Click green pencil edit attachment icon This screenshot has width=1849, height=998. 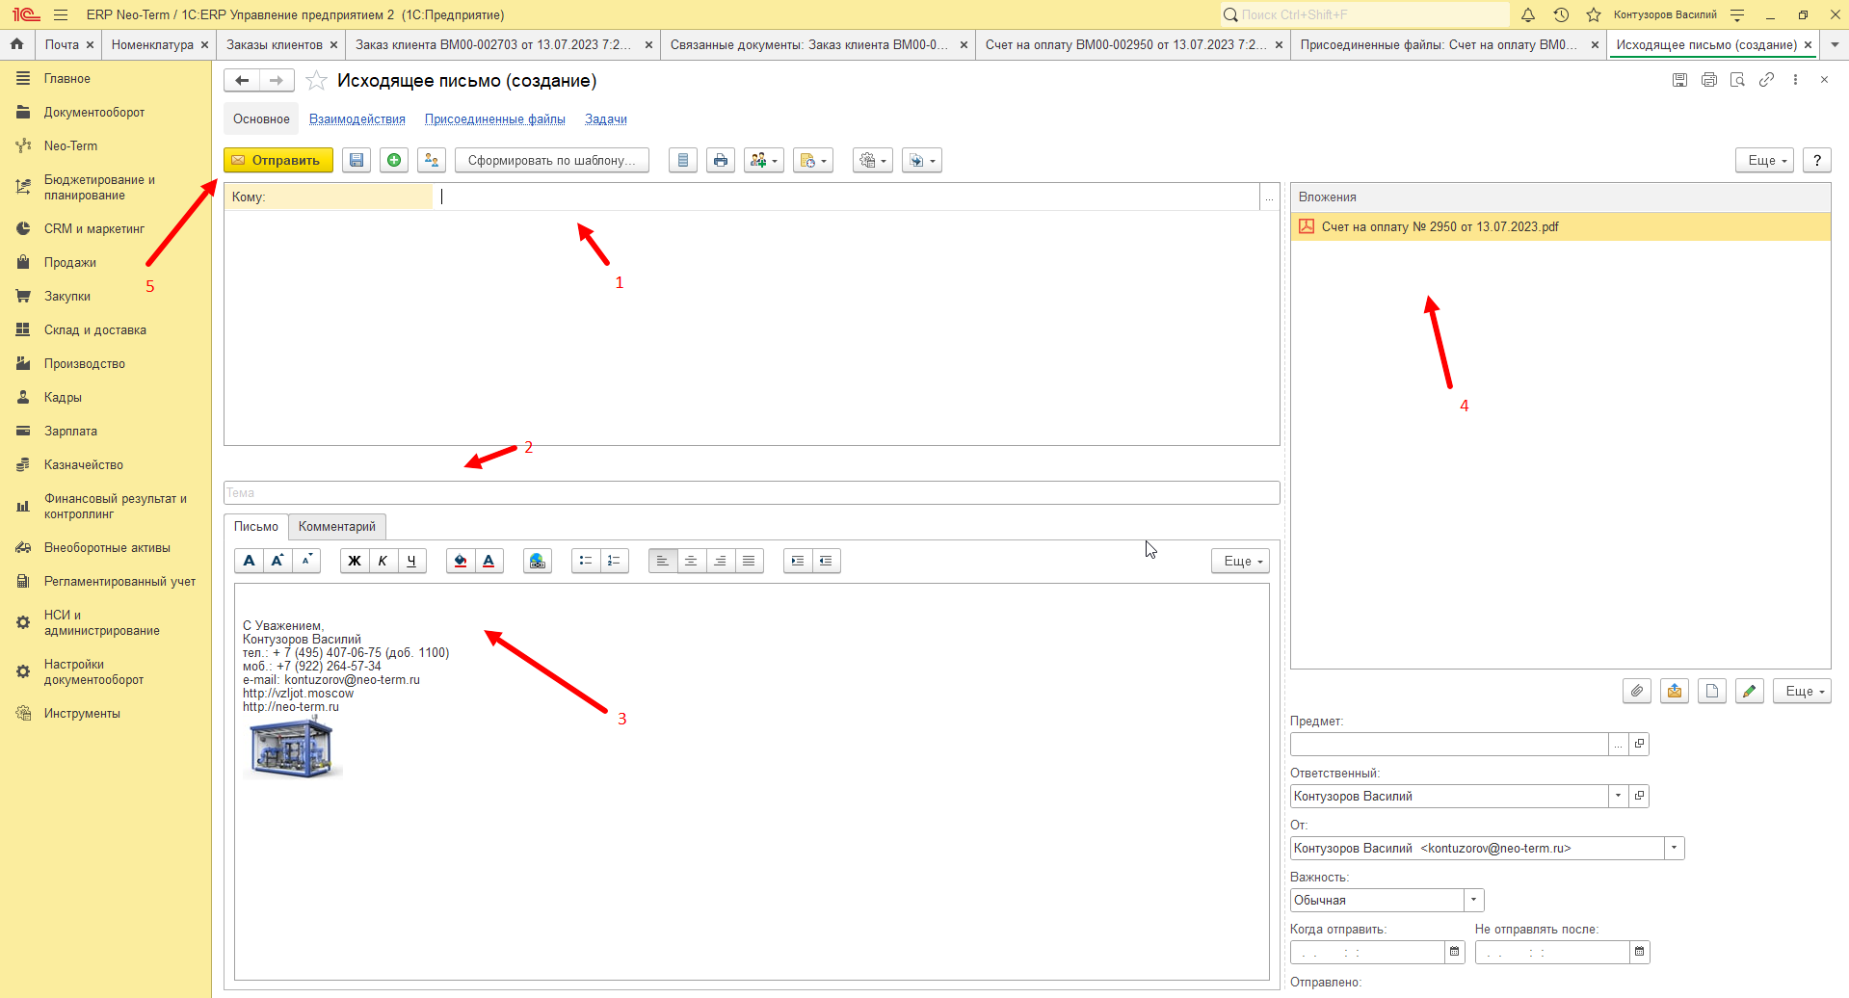point(1750,691)
